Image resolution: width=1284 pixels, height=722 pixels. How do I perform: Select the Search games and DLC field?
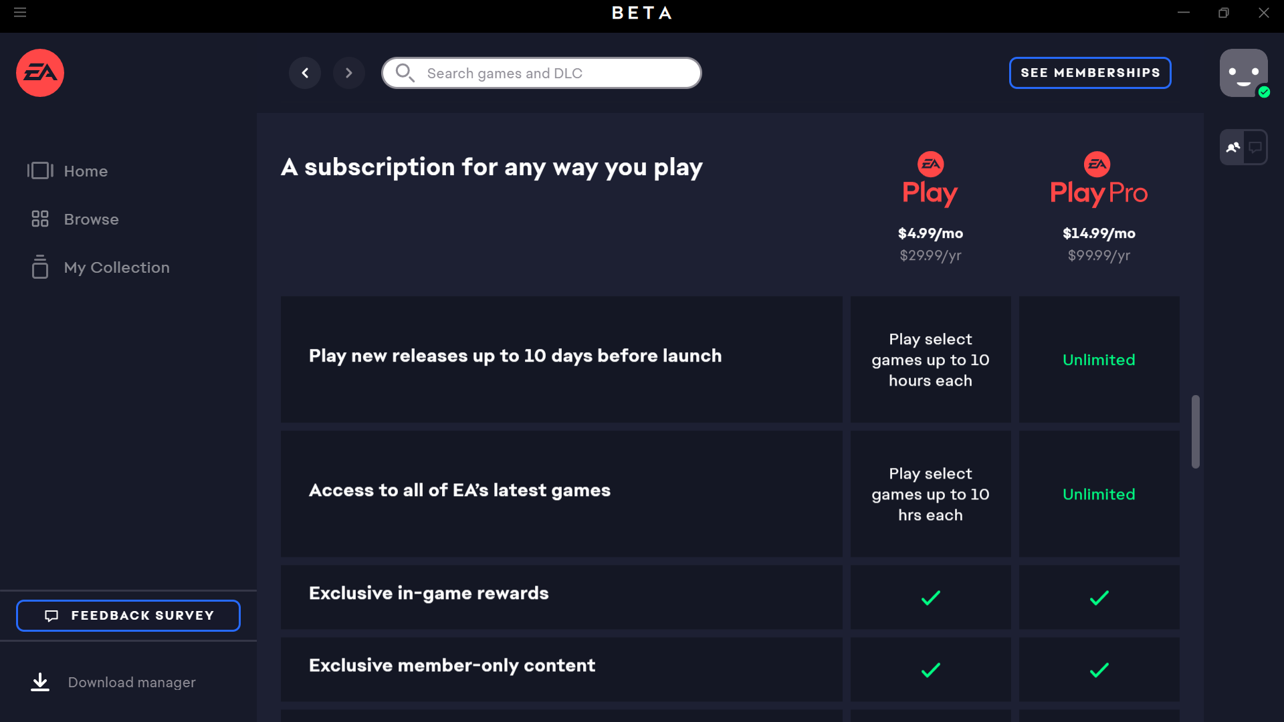[542, 73]
